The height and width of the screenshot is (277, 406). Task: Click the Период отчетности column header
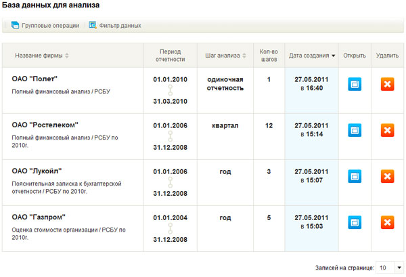click(x=171, y=56)
